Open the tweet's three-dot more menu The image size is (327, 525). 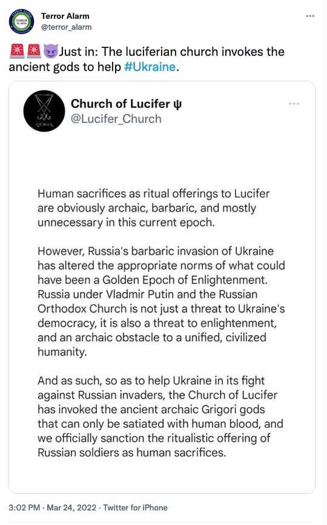(310, 16)
